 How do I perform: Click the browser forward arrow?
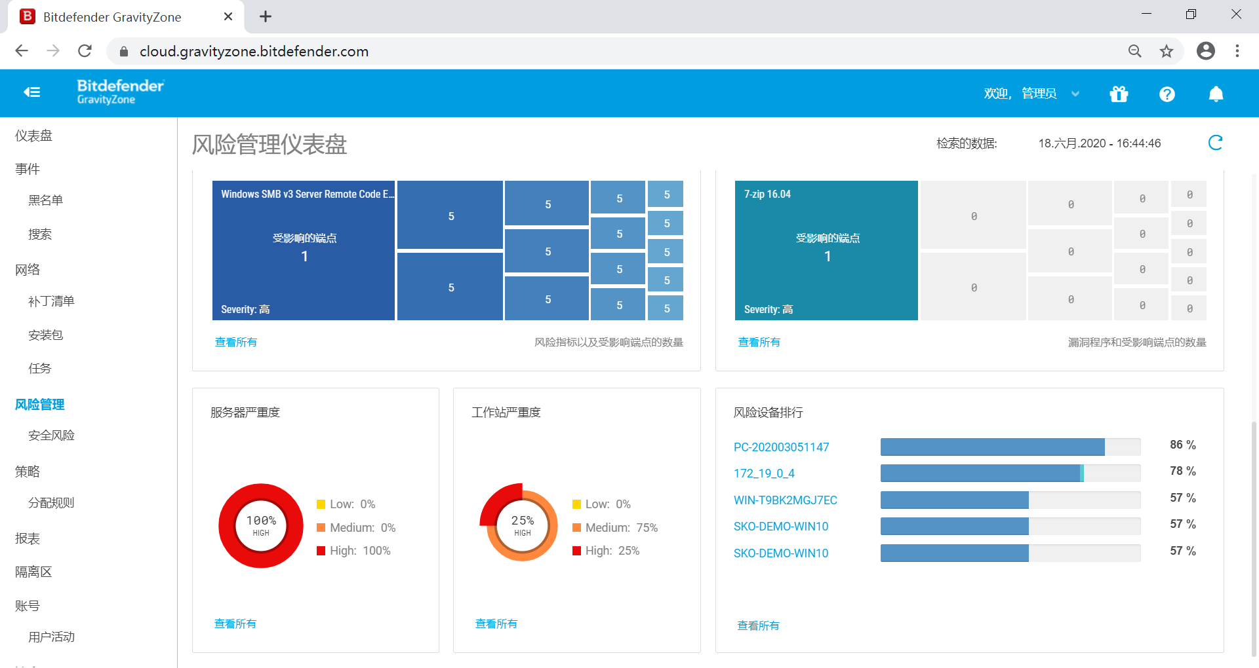pos(53,51)
